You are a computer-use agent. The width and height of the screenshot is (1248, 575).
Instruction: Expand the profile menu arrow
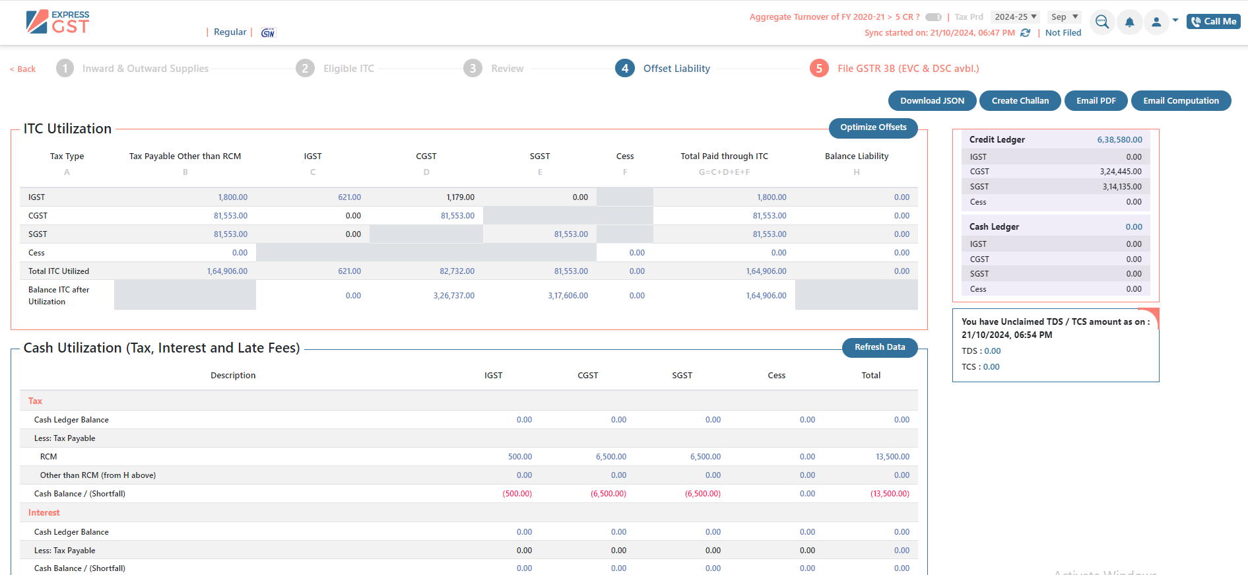click(1175, 20)
